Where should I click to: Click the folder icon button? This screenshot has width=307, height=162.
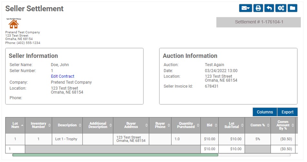(292, 8)
